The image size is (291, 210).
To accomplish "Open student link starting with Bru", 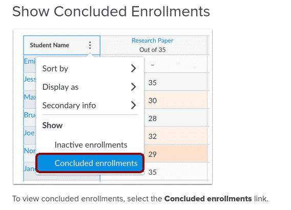I will pos(30,115).
